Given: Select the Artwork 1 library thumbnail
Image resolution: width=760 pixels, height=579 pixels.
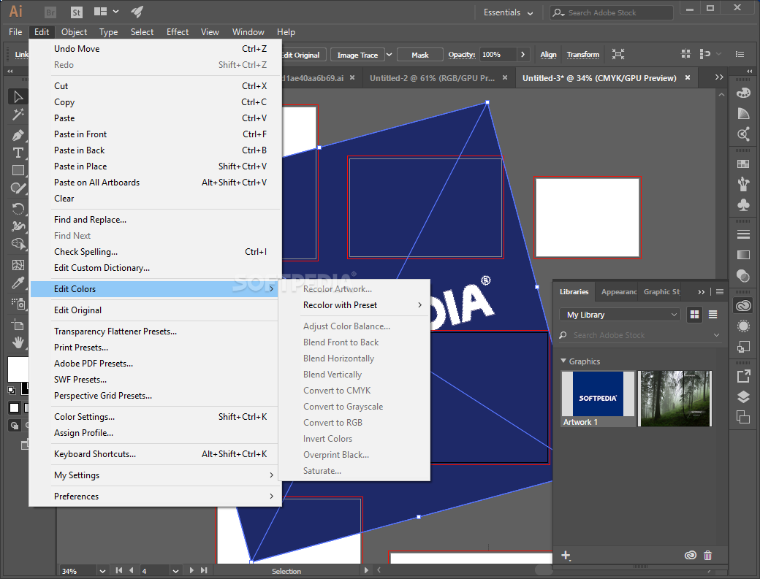Looking at the screenshot, I should coord(598,399).
